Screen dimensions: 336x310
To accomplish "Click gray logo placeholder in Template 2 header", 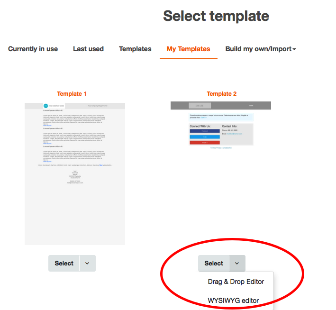I will (199, 105).
